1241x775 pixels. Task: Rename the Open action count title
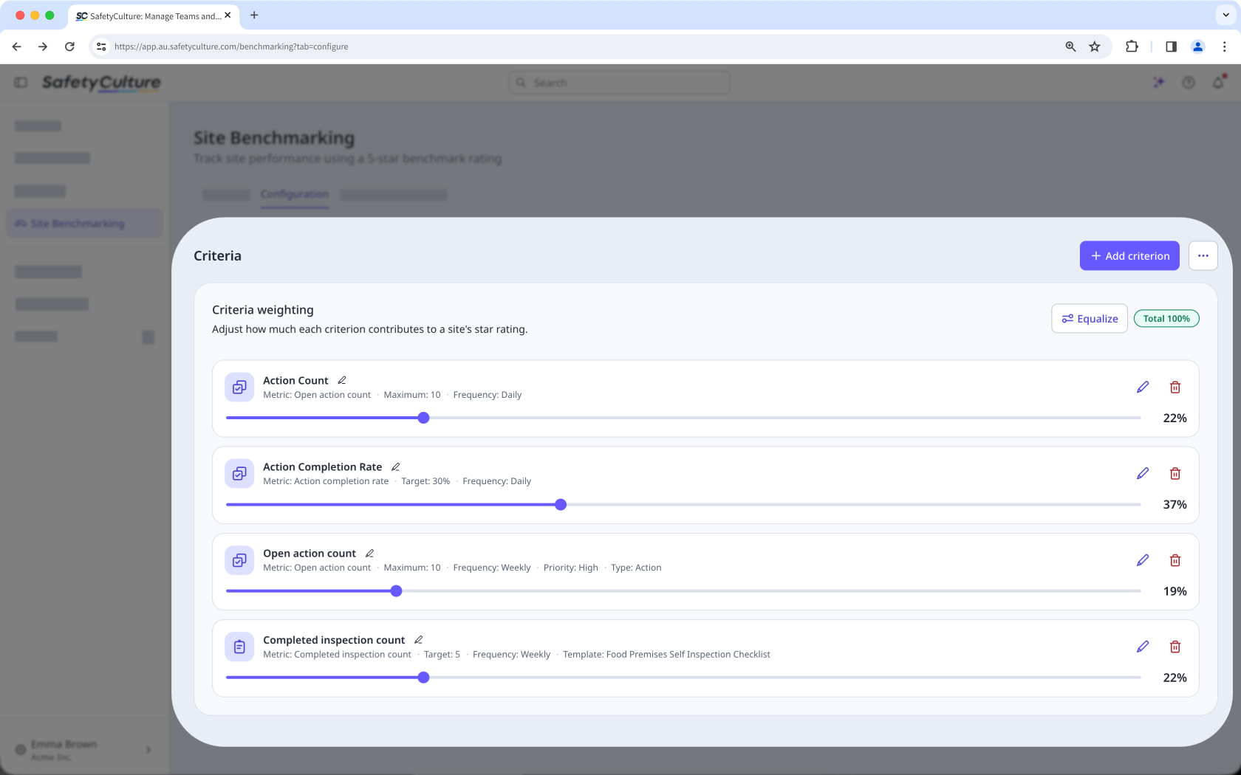click(369, 553)
